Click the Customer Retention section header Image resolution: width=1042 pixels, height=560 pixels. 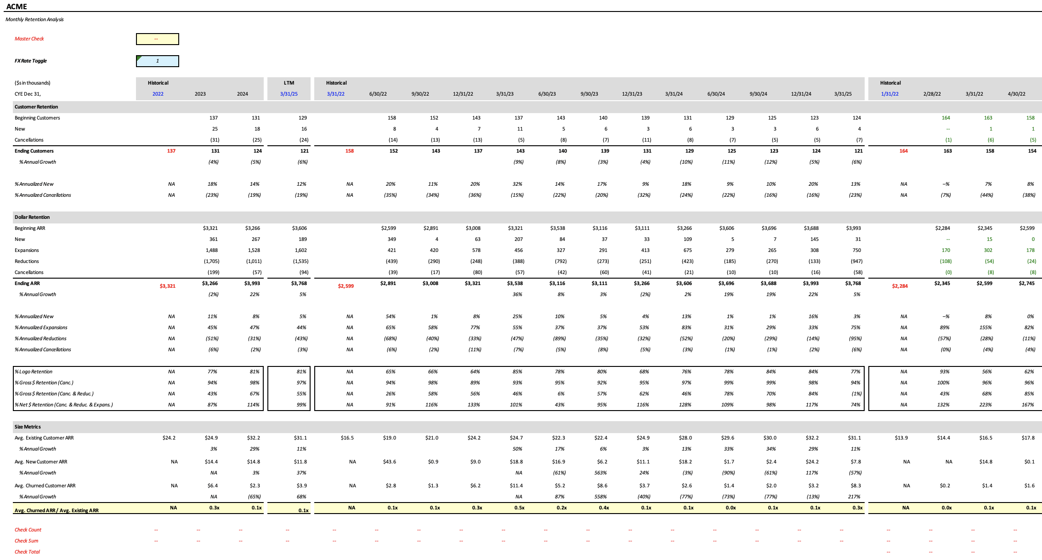pos(36,107)
